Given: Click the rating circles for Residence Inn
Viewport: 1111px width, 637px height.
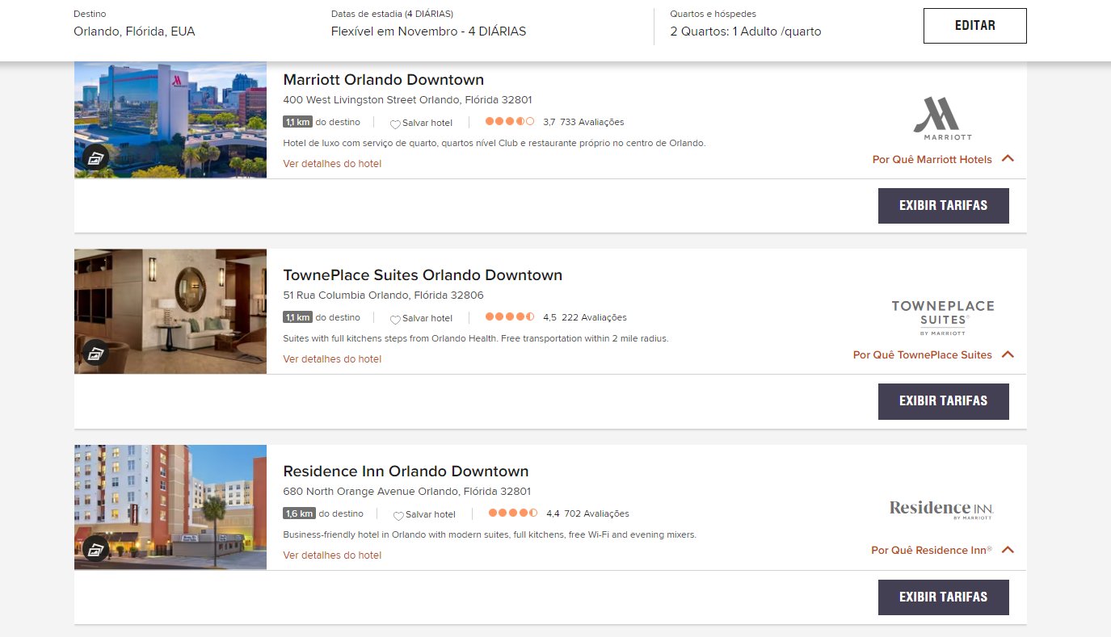Looking at the screenshot, I should [x=513, y=513].
